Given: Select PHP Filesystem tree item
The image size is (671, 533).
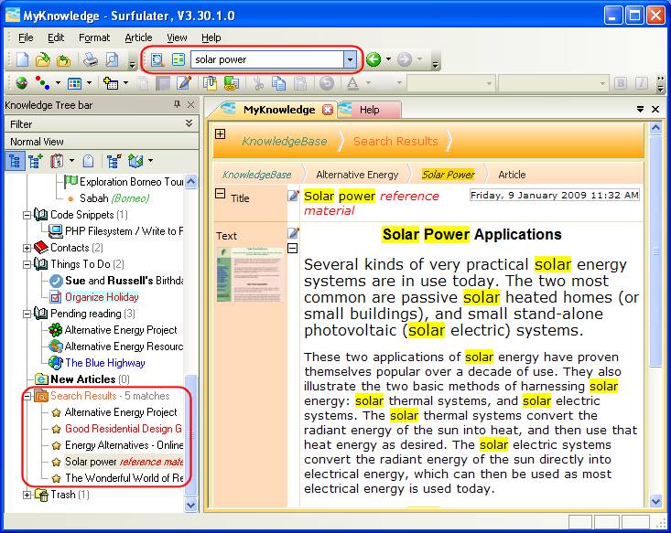Looking at the screenshot, I should (x=124, y=231).
